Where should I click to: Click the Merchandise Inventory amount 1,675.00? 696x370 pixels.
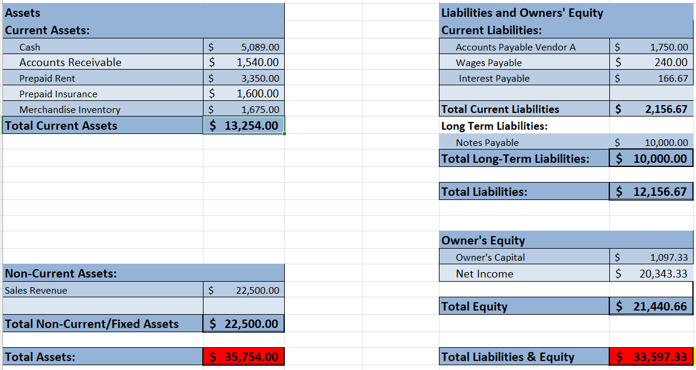244,109
